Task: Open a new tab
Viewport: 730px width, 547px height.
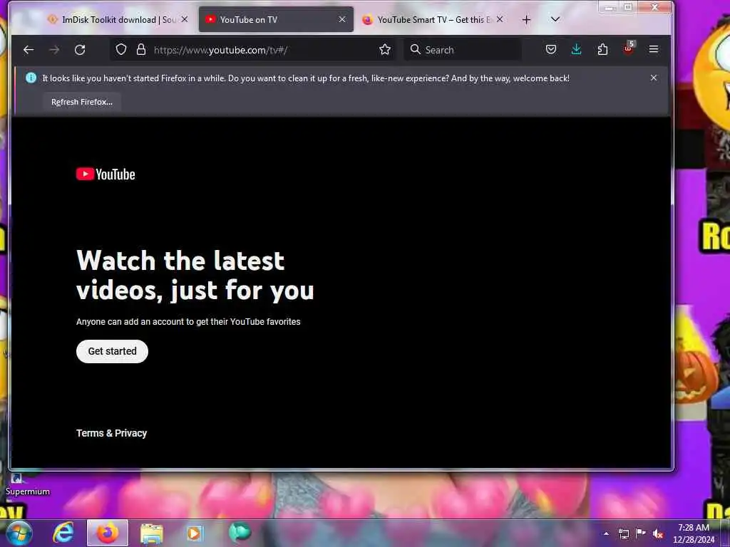Action: (527, 20)
